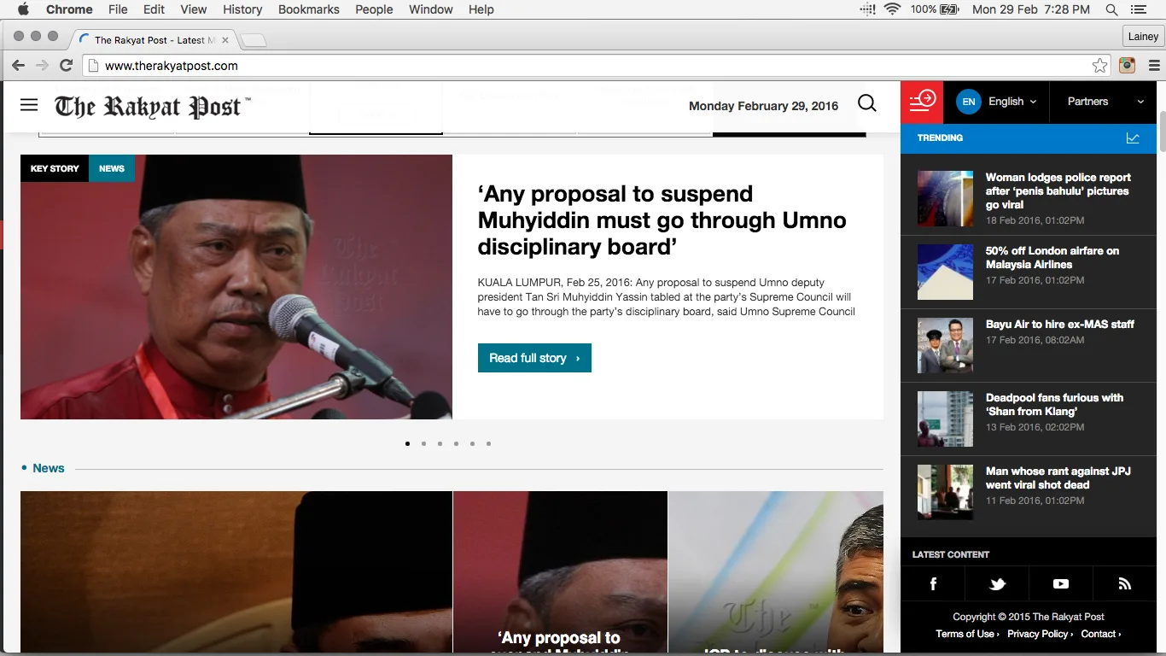Click the trending chart icon

(x=1133, y=138)
